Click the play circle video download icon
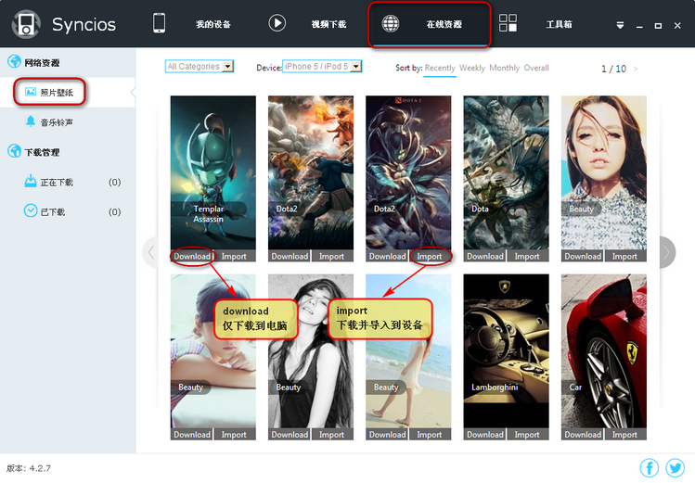The image size is (695, 483). click(x=277, y=23)
